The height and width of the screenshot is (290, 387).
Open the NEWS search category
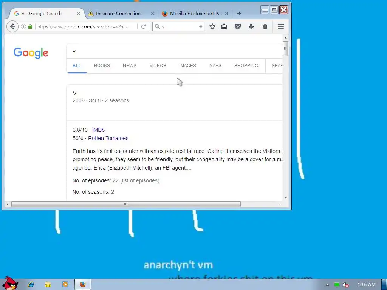pyautogui.click(x=130, y=66)
